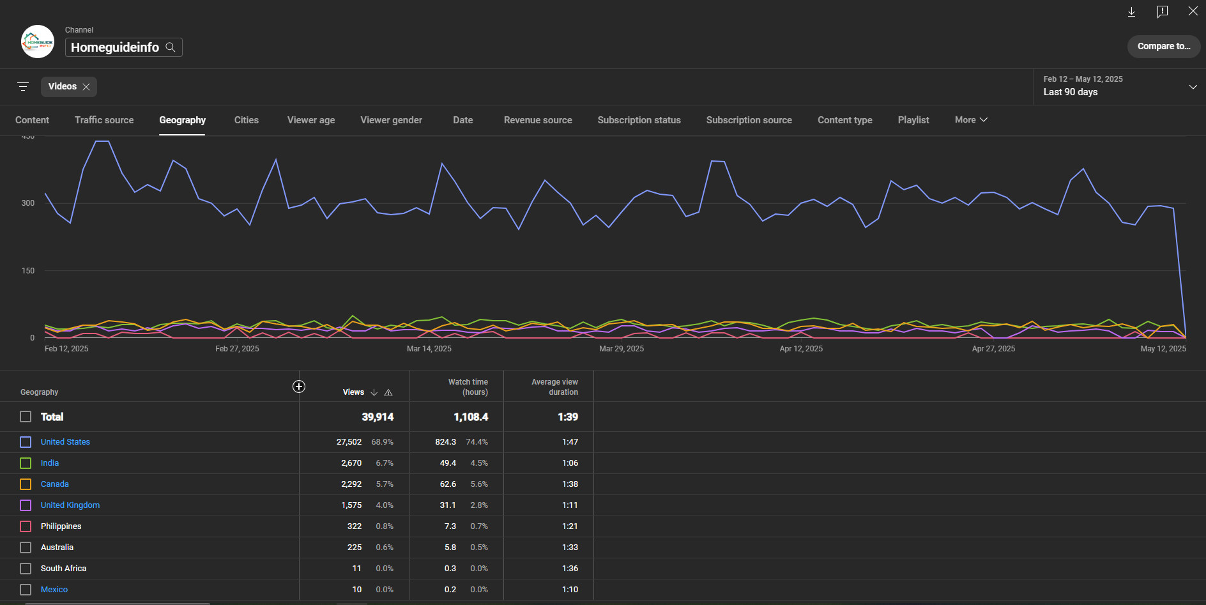Image resolution: width=1206 pixels, height=605 pixels.
Task: Toggle the United States checkbox
Action: click(26, 442)
